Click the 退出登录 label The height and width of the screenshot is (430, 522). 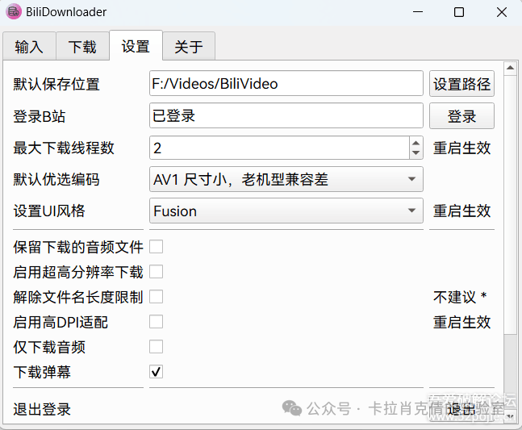pos(42,409)
